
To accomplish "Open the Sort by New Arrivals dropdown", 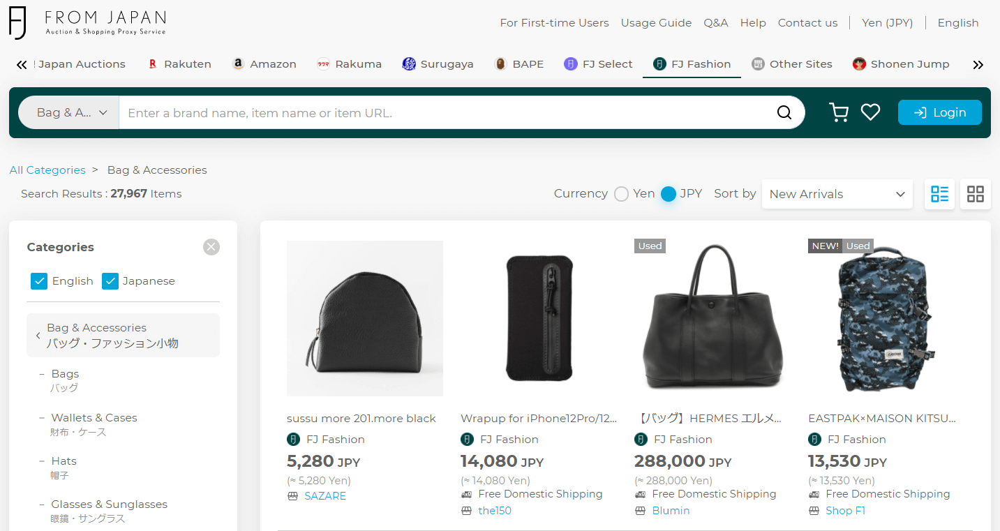I will [837, 194].
